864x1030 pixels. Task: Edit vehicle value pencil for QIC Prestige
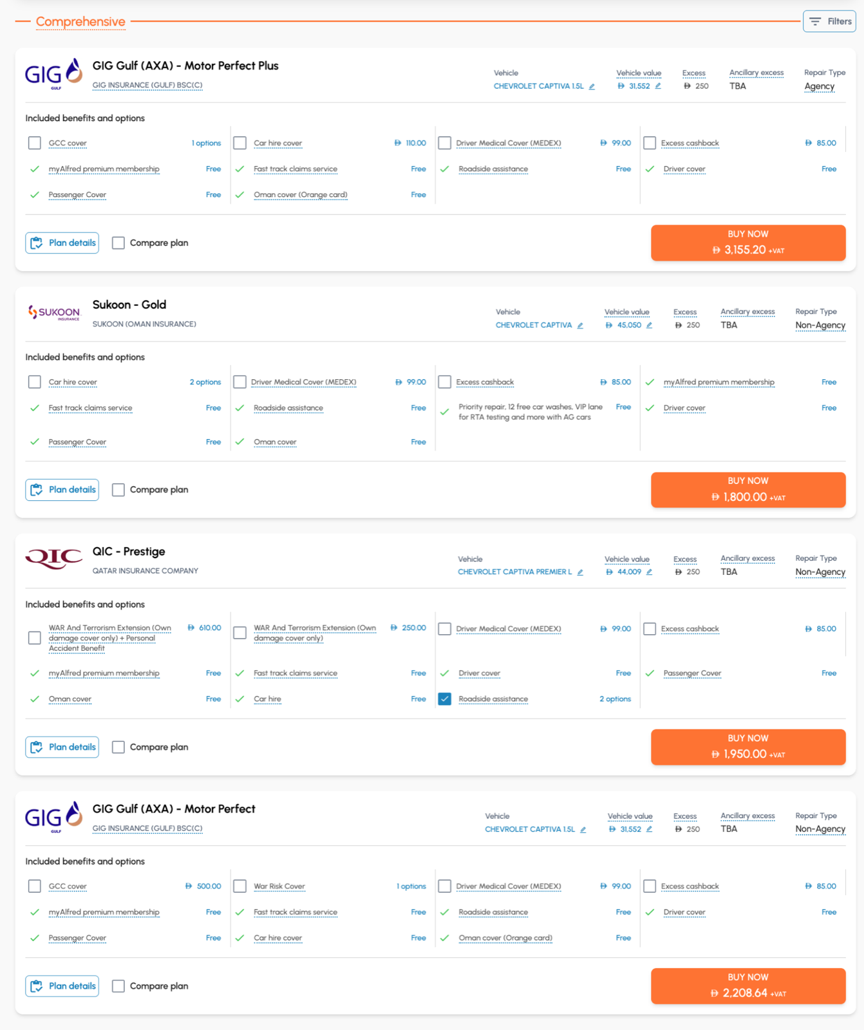(649, 572)
